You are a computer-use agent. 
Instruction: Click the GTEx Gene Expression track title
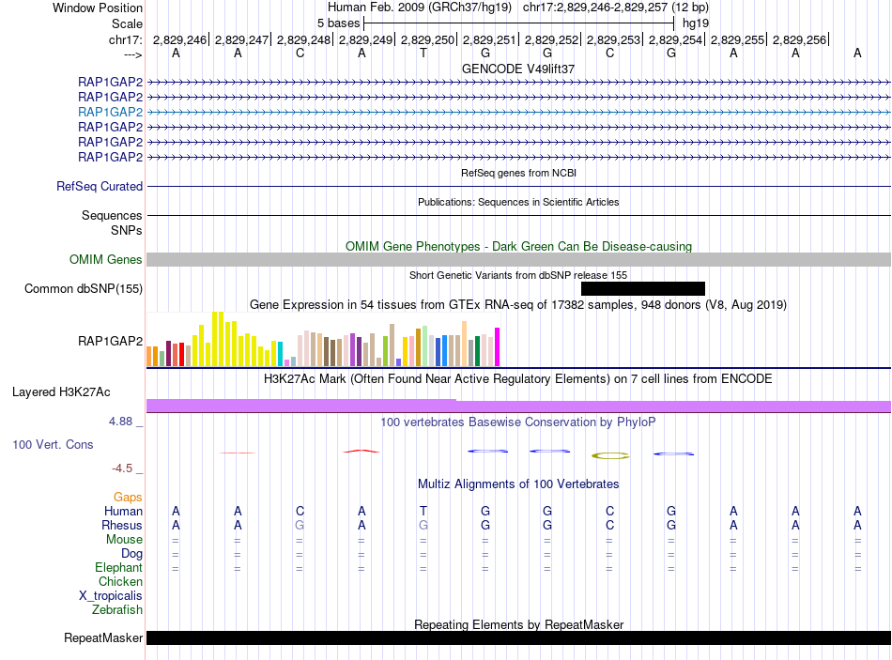(x=518, y=304)
